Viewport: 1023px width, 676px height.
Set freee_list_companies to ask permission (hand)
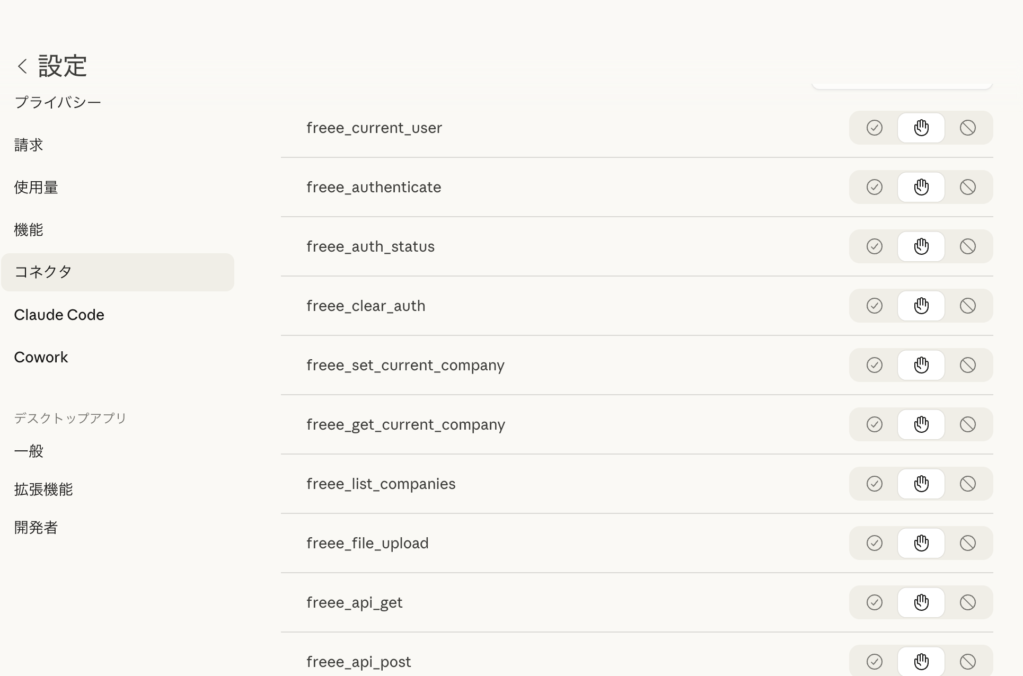pyautogui.click(x=921, y=484)
